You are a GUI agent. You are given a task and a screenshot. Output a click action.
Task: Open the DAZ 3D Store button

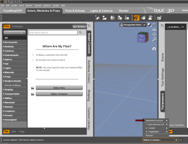pyautogui.click(x=79, y=27)
